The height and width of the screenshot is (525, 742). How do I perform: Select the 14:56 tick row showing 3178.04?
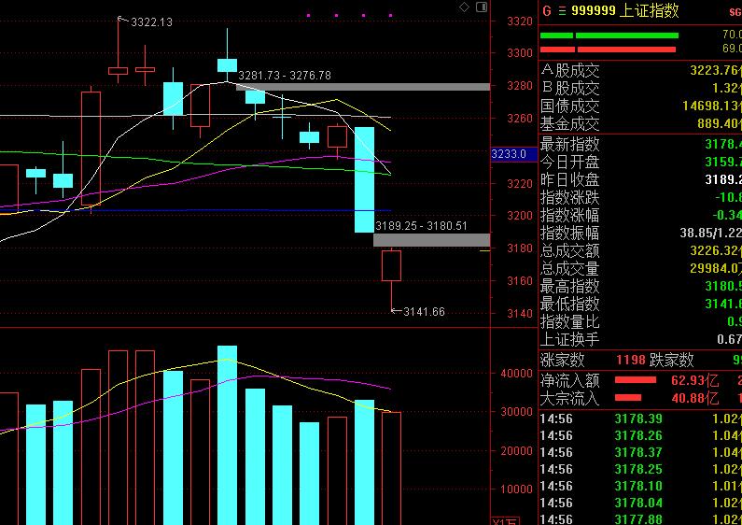[640, 503]
